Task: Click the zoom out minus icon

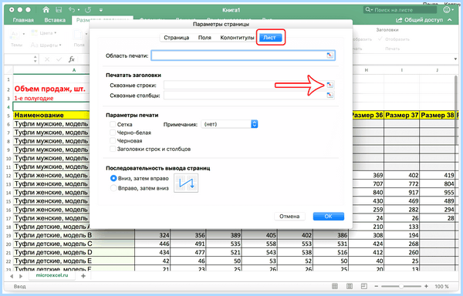Action: point(377,286)
